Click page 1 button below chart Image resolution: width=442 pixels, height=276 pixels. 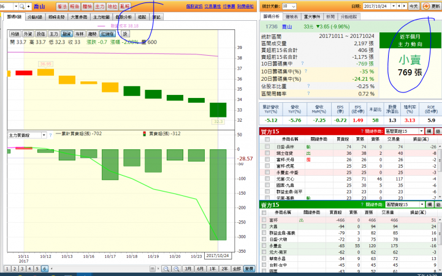pyautogui.click(x=7, y=269)
